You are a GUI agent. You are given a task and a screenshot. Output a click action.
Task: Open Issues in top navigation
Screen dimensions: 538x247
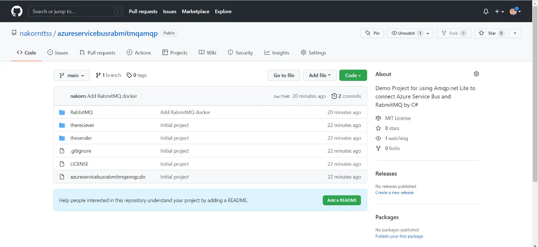[169, 12]
